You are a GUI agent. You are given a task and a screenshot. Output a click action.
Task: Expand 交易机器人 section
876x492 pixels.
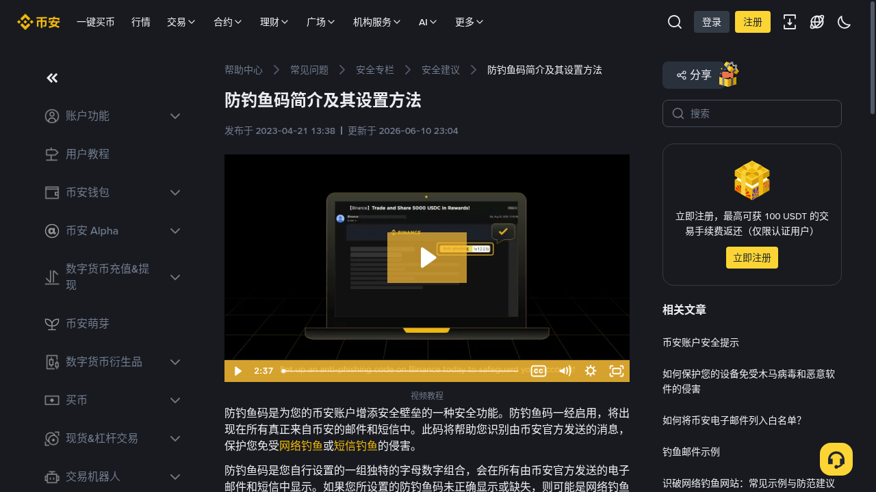(175, 477)
